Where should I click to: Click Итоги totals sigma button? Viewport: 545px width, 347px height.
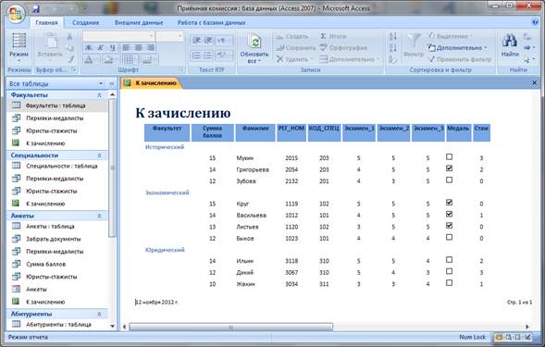[333, 36]
